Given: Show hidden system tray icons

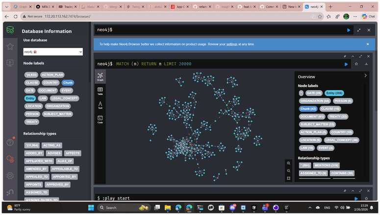Looking at the screenshot, I should tap(310, 208).
